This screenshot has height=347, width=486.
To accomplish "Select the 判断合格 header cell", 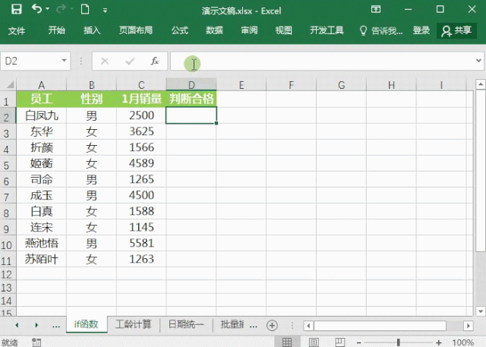I will click(x=191, y=99).
